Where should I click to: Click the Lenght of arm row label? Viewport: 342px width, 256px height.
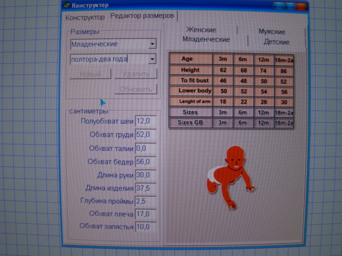[x=190, y=101]
